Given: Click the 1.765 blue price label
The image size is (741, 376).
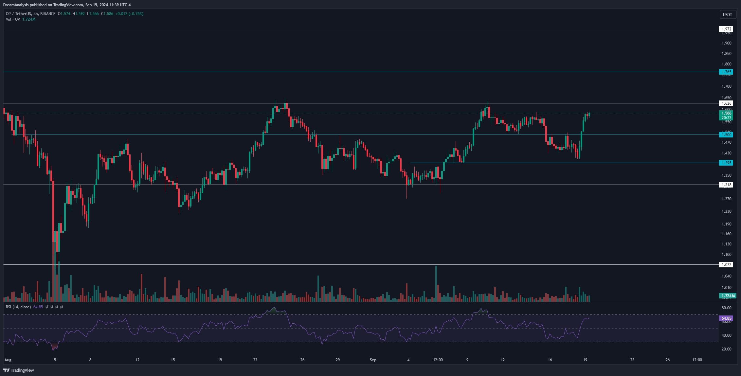Looking at the screenshot, I should tap(726, 72).
